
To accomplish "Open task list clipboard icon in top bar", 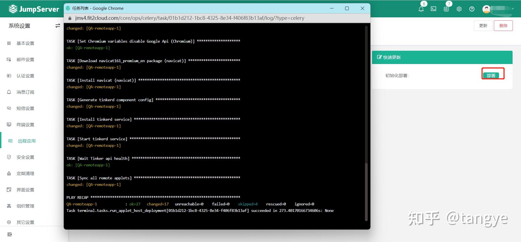I will 446,9.
